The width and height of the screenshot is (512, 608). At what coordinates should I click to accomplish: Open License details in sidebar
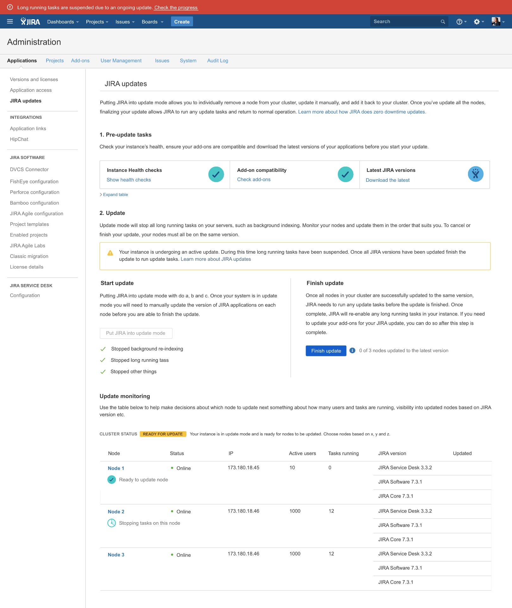pos(27,267)
